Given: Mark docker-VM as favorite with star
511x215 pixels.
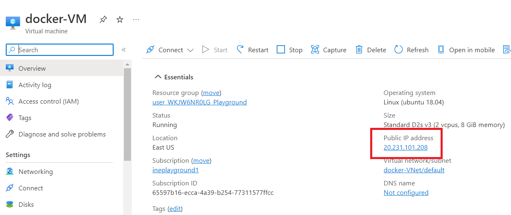Looking at the screenshot, I should (x=120, y=19).
